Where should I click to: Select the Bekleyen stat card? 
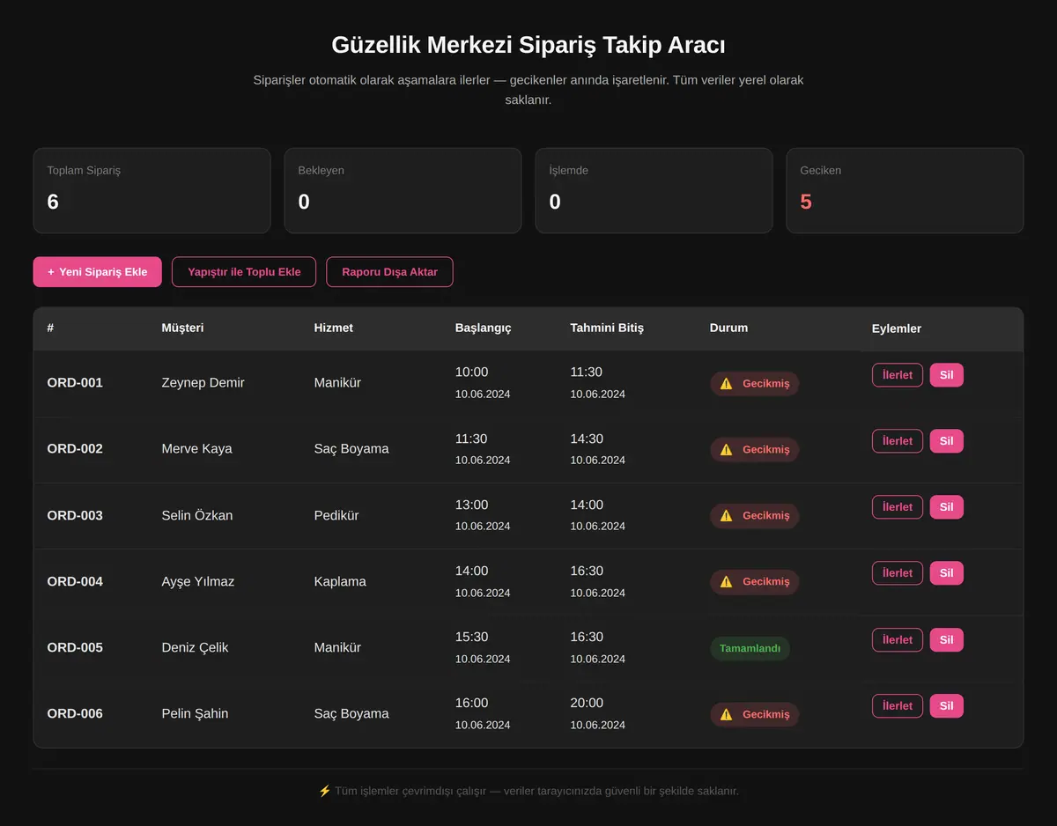click(x=403, y=190)
